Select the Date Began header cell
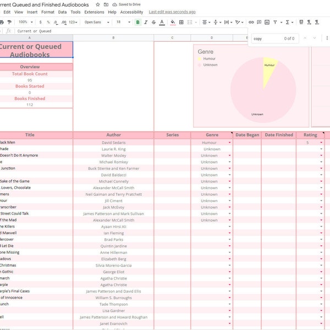The height and width of the screenshot is (330, 330). coord(247,135)
